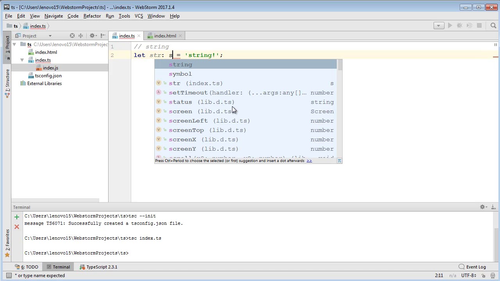Open Project panel settings gear
This screenshot has height=281, width=500.
point(93,36)
